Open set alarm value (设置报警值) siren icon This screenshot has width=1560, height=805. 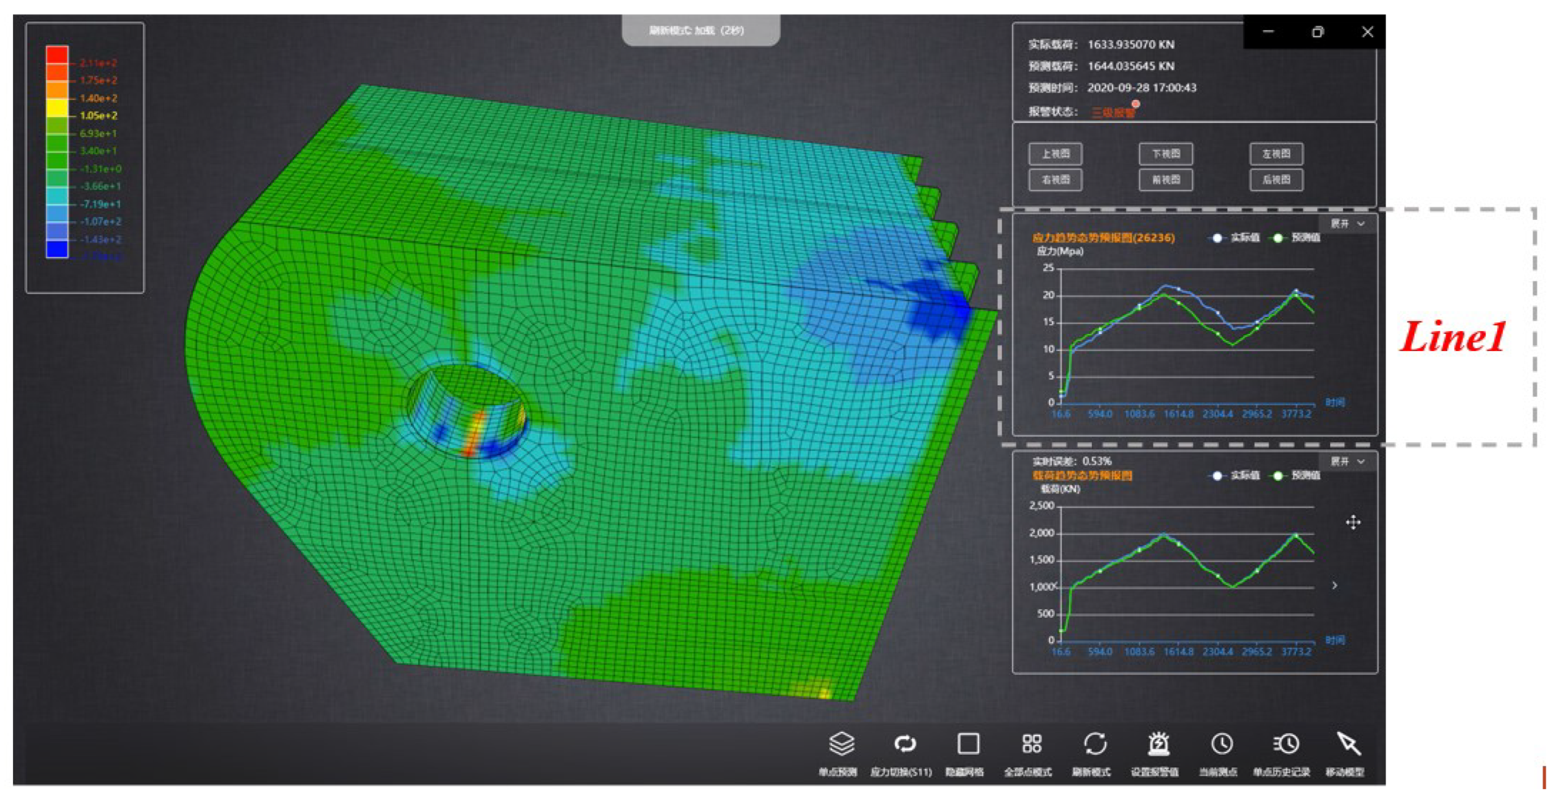(x=1159, y=744)
